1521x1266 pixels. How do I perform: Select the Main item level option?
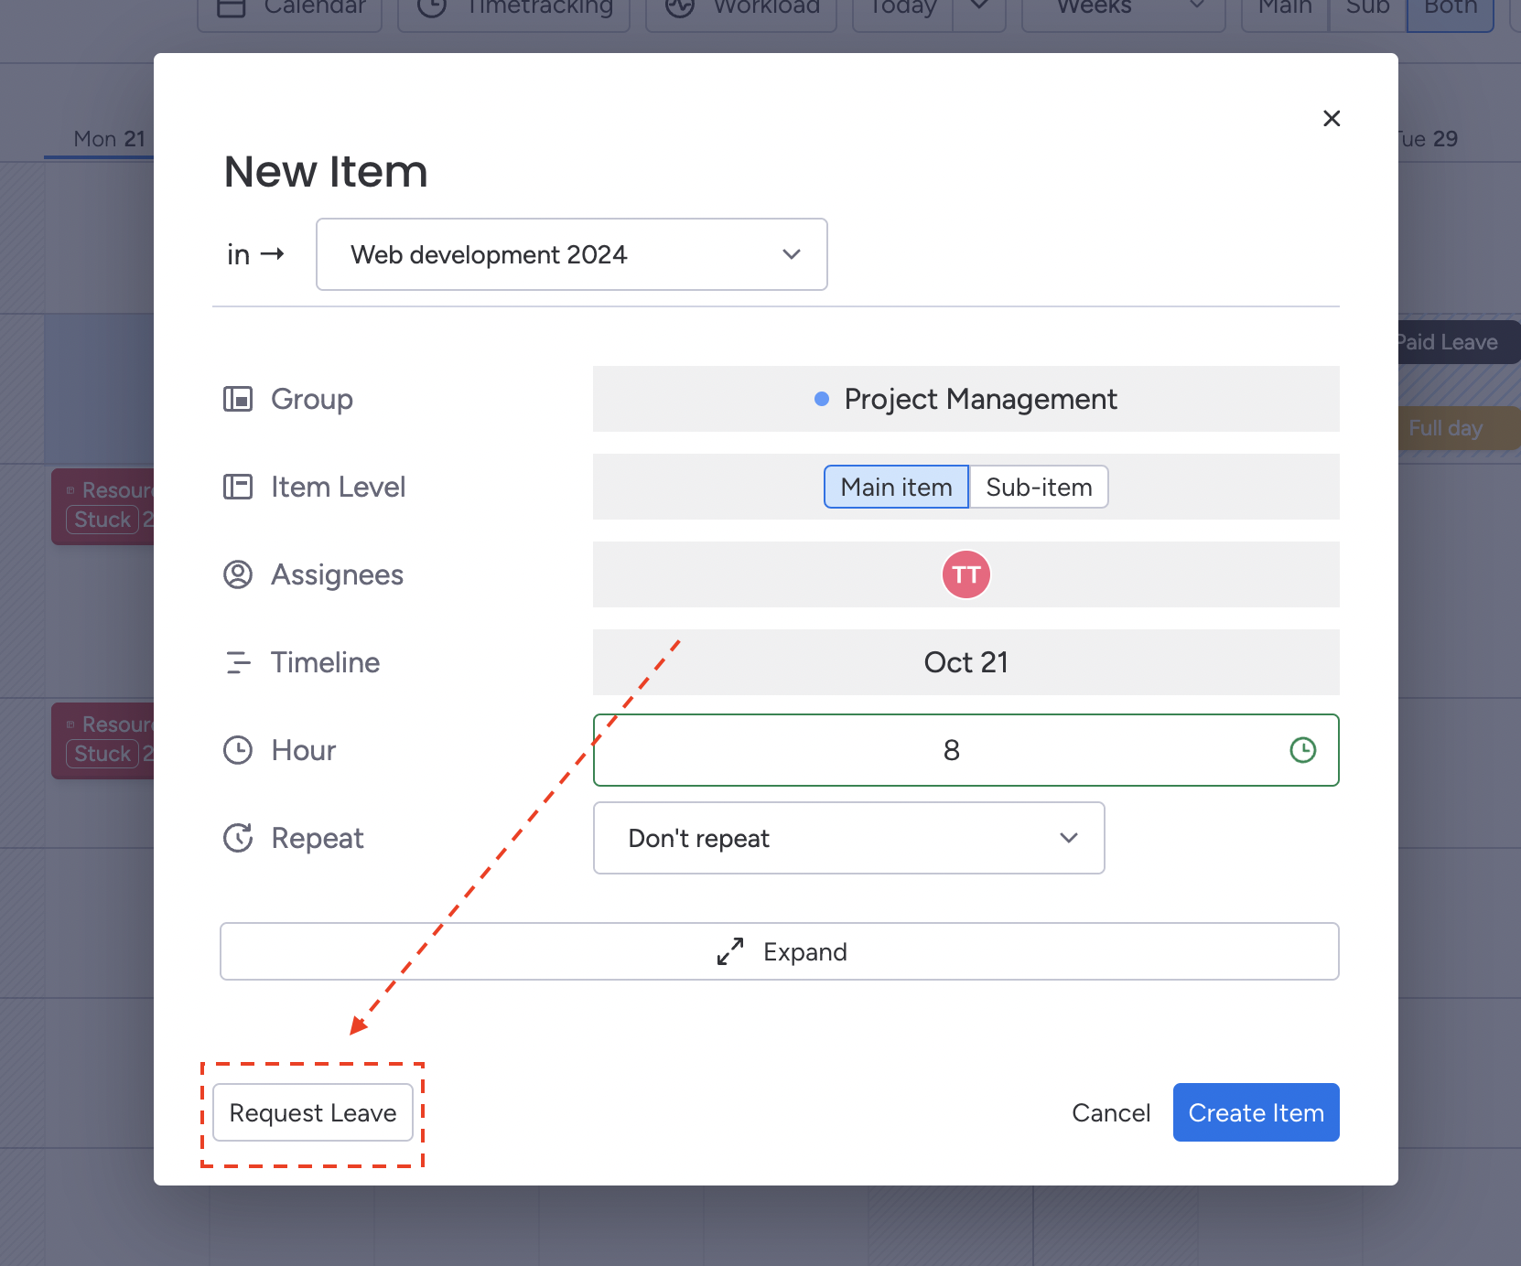click(896, 487)
